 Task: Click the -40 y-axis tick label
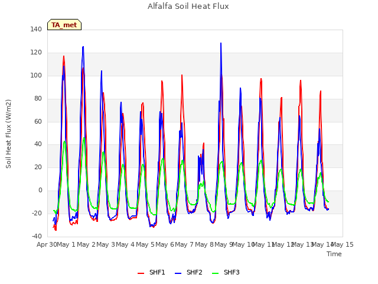pos(37,236)
